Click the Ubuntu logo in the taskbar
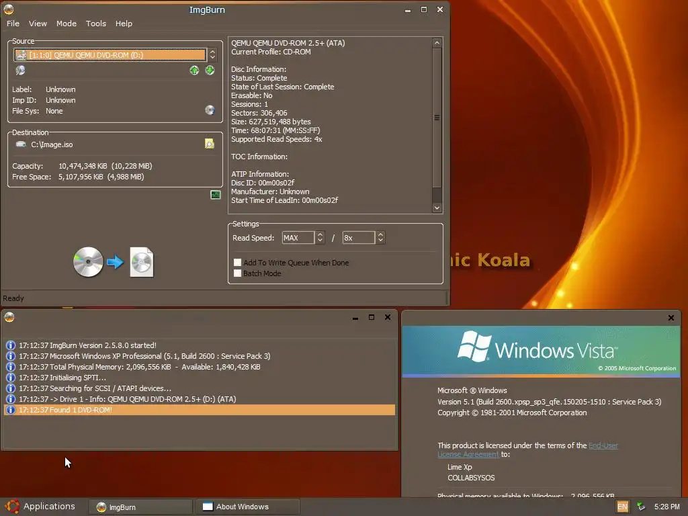 click(x=12, y=507)
